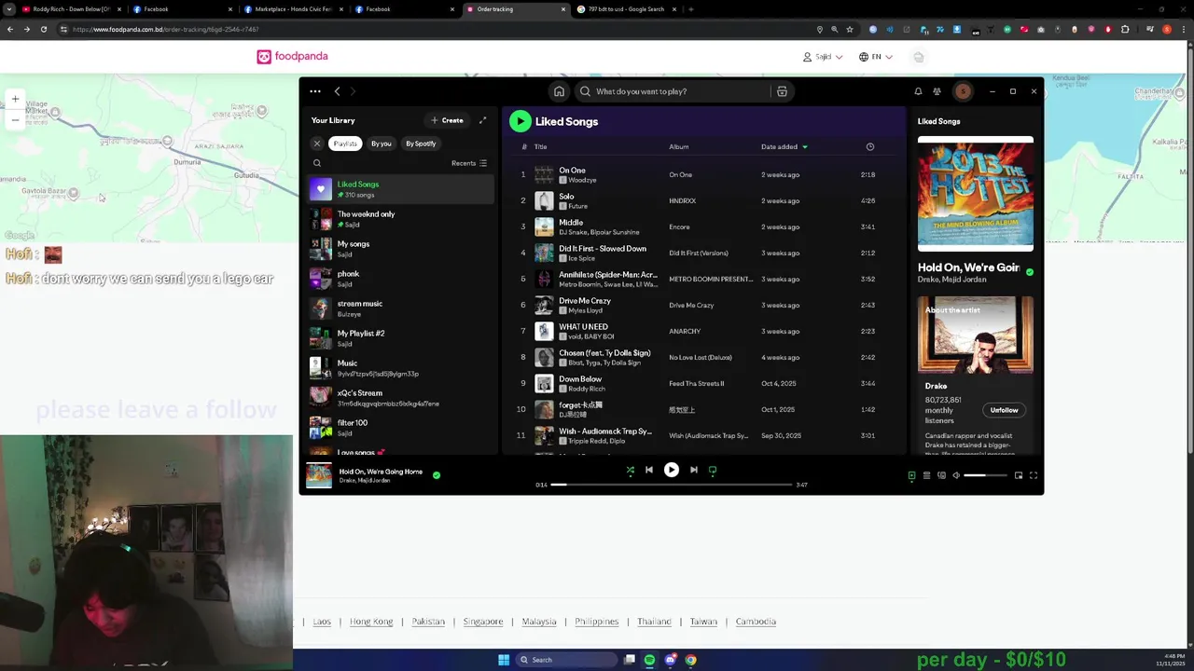Screen dimensions: 1194x671
Task: Open The weeknd only playlist
Action: [401, 219]
